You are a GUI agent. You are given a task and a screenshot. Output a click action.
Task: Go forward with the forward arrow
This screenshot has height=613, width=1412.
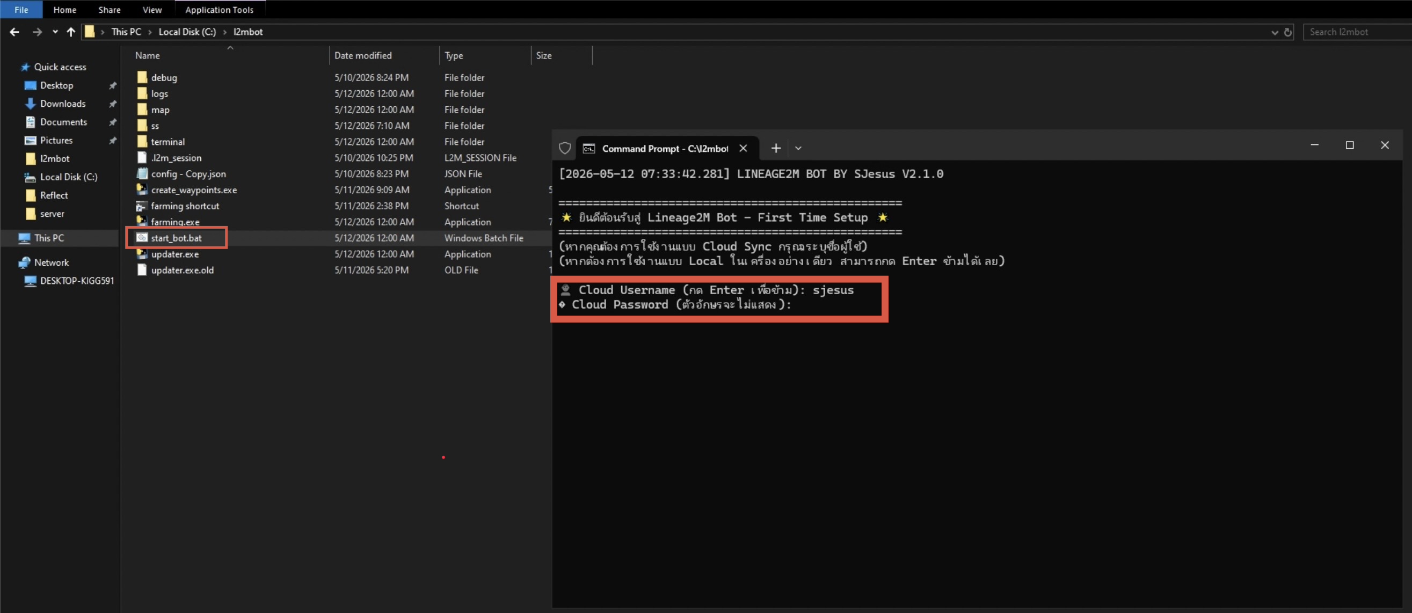37,32
